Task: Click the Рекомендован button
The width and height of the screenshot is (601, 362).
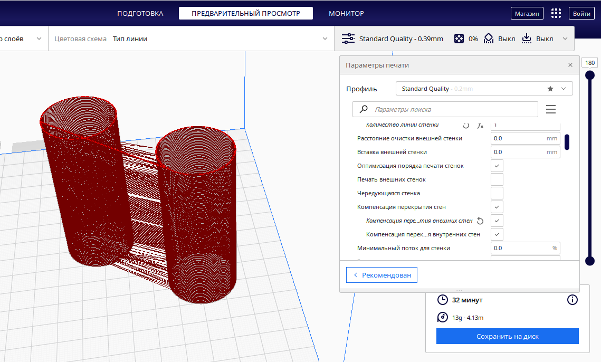Action: (x=381, y=275)
